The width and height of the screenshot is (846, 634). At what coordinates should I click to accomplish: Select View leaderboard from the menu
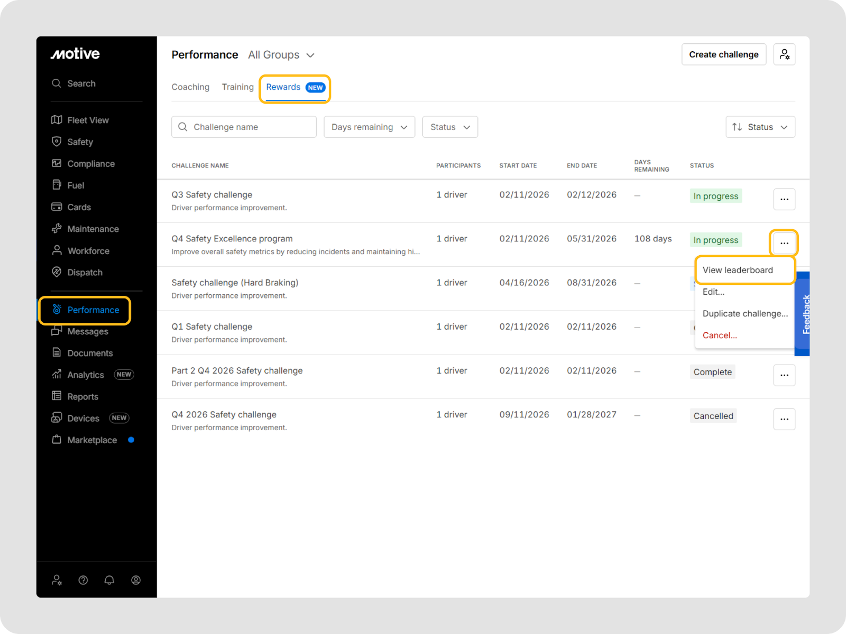[x=738, y=270]
